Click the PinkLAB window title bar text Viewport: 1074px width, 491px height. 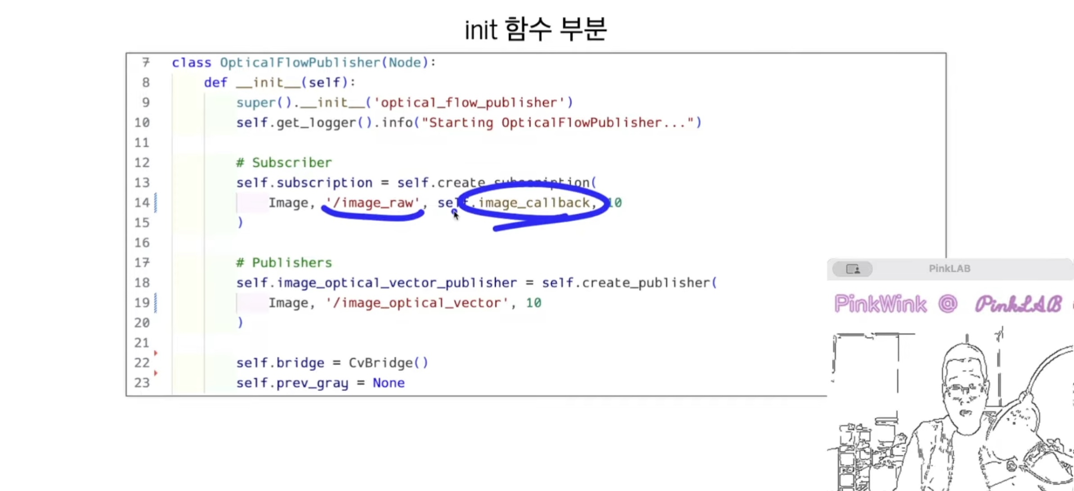pos(949,269)
